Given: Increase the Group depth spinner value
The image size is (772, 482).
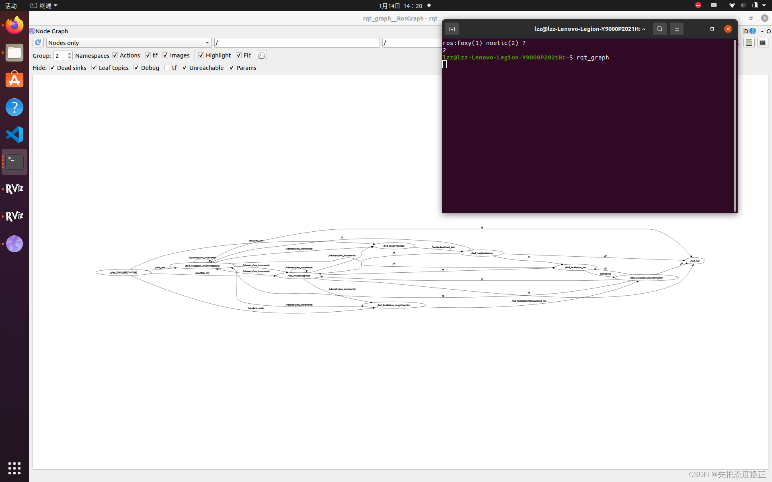Looking at the screenshot, I should click(70, 53).
